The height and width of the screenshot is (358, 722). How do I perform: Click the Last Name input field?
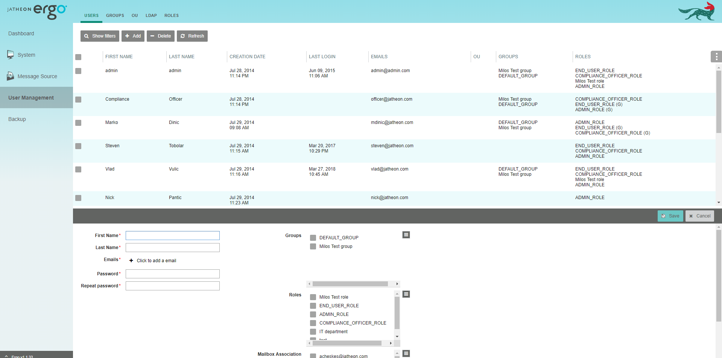[173, 248]
